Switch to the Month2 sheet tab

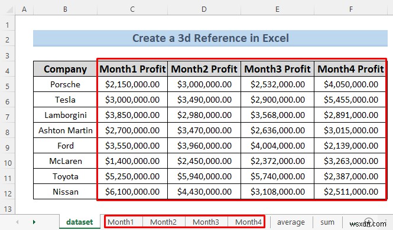(x=164, y=222)
